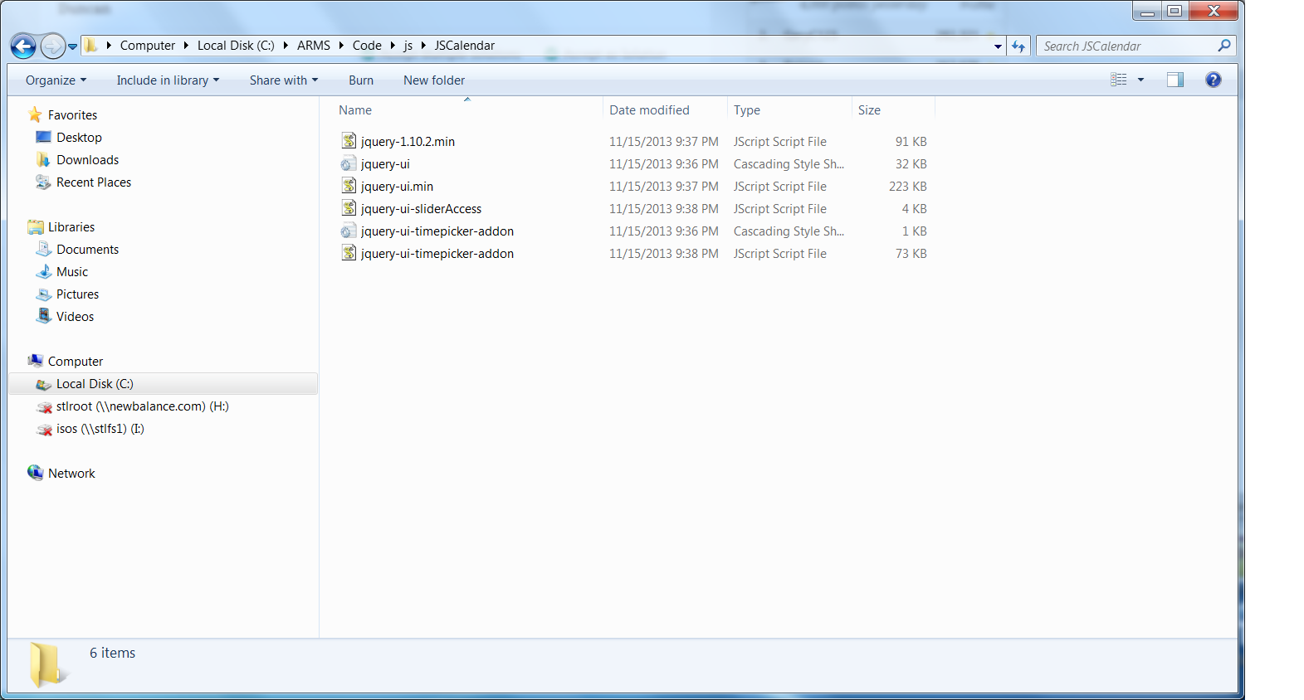Toggle the preview pane icon
The width and height of the screenshot is (1304, 700).
[x=1175, y=80]
